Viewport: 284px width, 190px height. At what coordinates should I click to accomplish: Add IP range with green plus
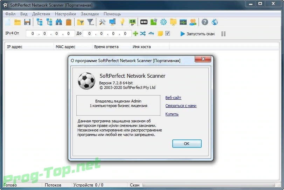click(135, 33)
